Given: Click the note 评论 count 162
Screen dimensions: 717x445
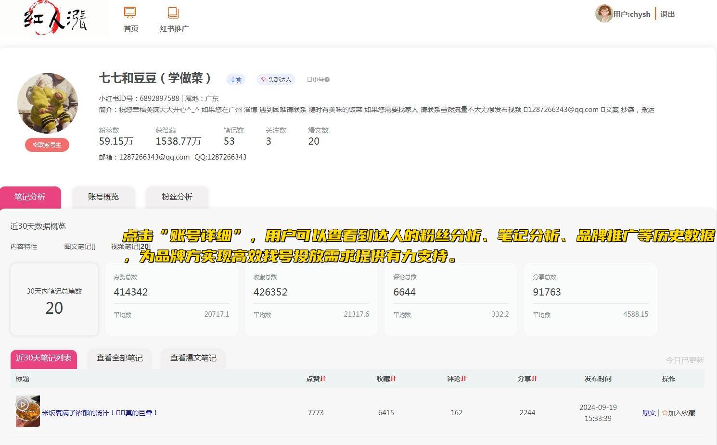Looking at the screenshot, I should click(457, 413).
